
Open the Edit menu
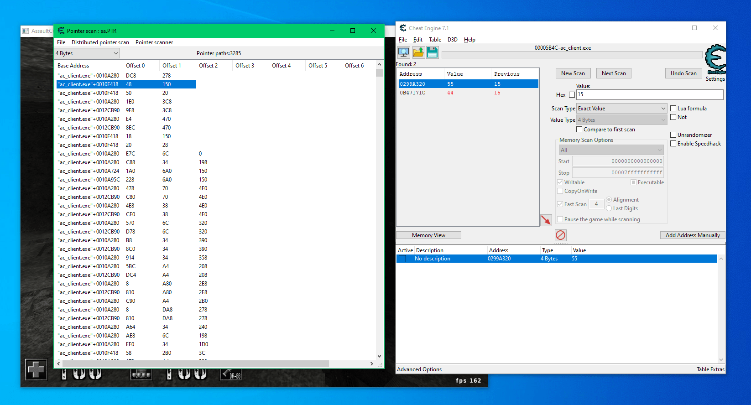[x=418, y=40]
